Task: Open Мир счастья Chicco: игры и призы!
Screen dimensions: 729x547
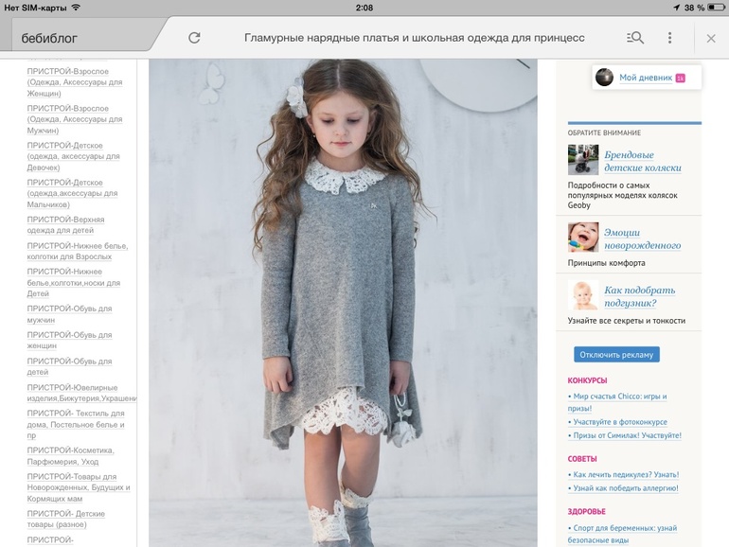Action: pyautogui.click(x=617, y=402)
